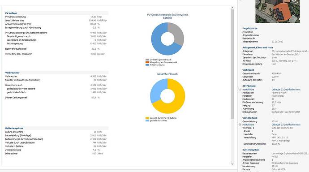Select the Batterieladung (PV-Anlage) row
The height and width of the screenshot is (172, 309).
pos(56,135)
